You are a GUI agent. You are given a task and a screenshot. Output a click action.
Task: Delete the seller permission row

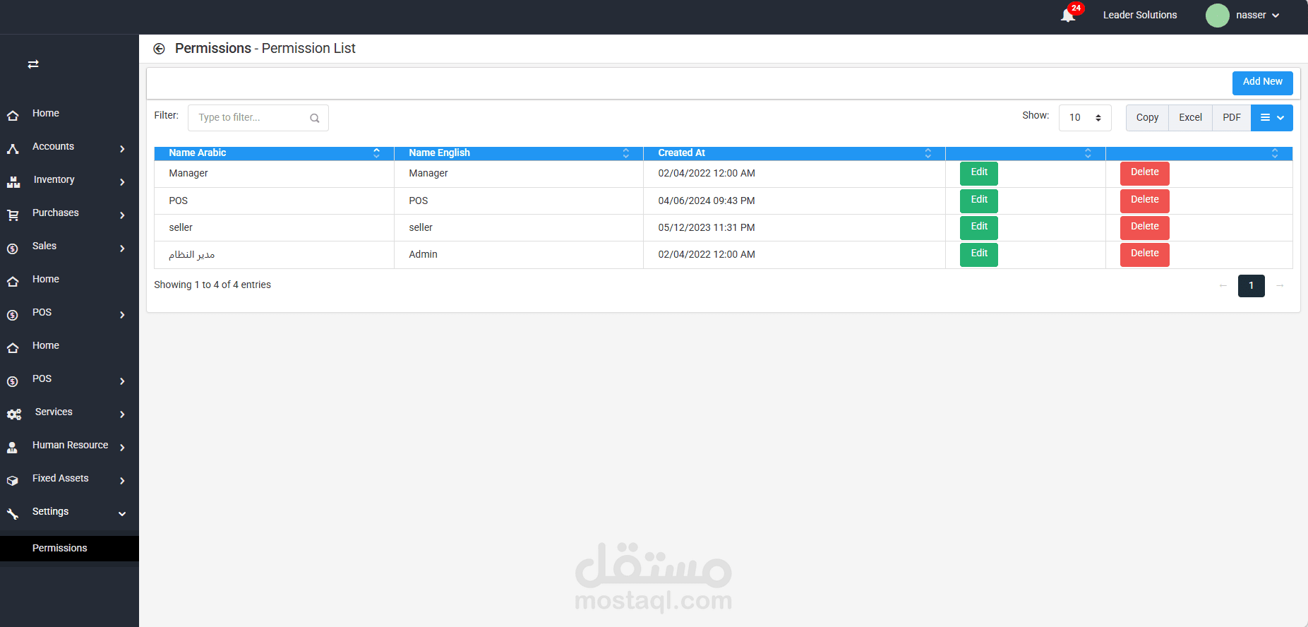[x=1144, y=227]
